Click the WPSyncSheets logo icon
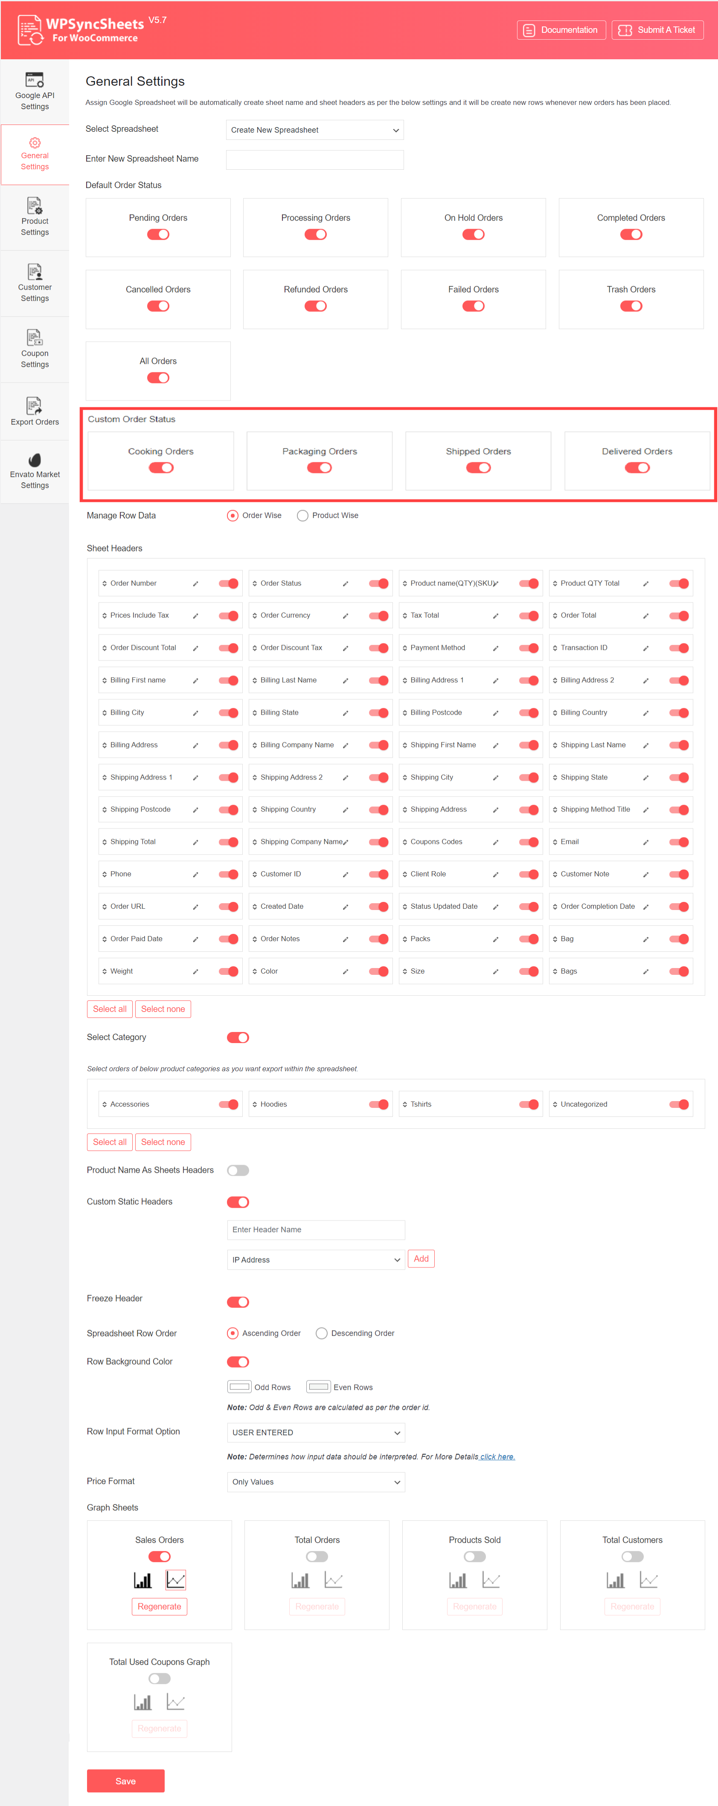 click(x=31, y=29)
